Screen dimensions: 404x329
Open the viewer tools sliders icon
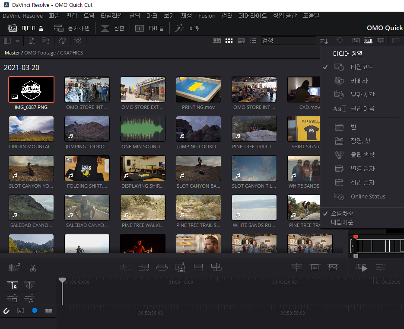pos(381,267)
